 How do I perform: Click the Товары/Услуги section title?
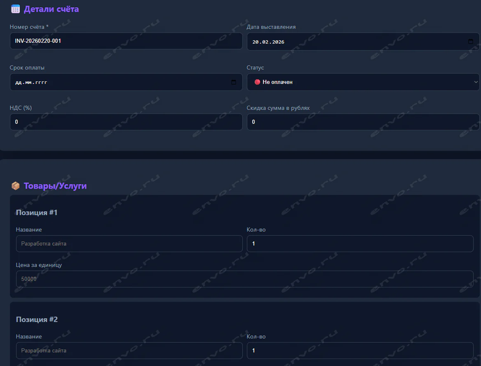point(55,186)
